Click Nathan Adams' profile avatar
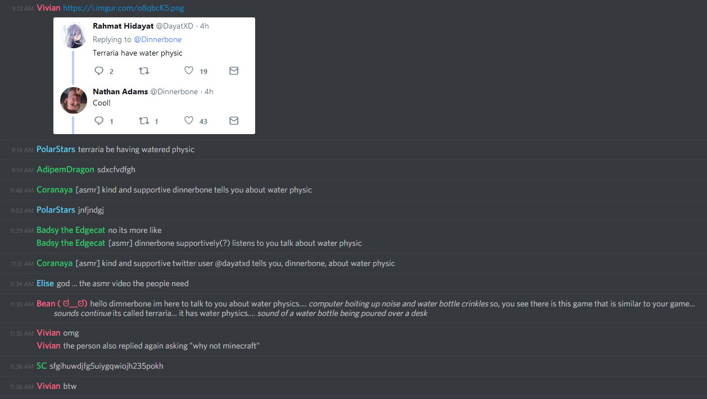The image size is (707, 399). [x=73, y=100]
